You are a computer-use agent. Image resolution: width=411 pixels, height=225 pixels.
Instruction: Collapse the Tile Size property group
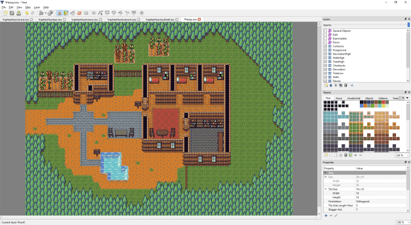click(325, 189)
